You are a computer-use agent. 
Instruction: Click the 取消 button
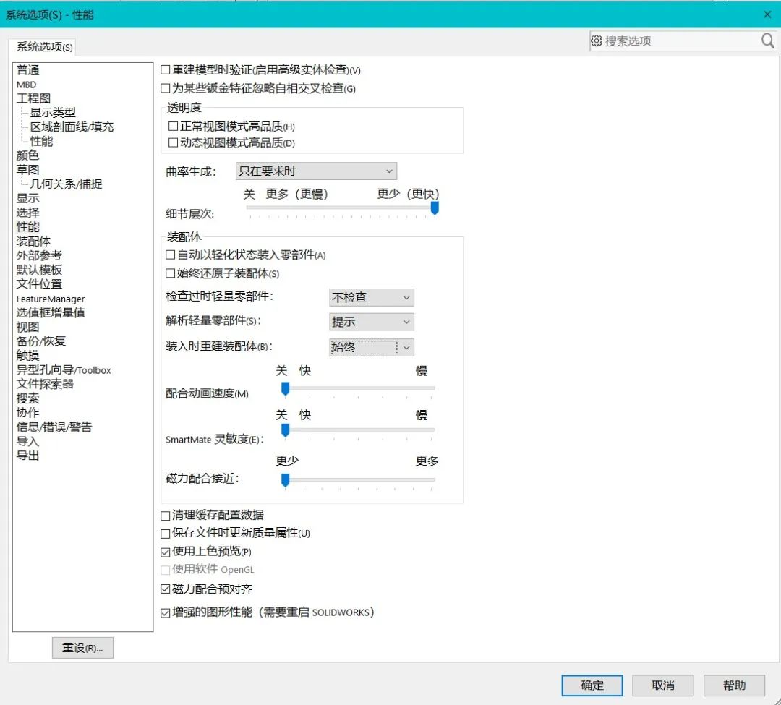click(x=662, y=685)
